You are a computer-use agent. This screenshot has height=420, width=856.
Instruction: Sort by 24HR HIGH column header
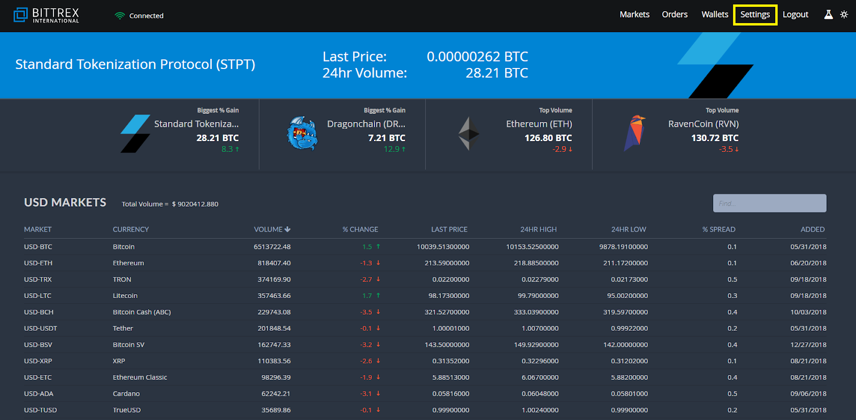coord(538,230)
